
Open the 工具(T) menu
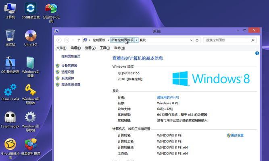pyautogui.click(x=105, y=48)
